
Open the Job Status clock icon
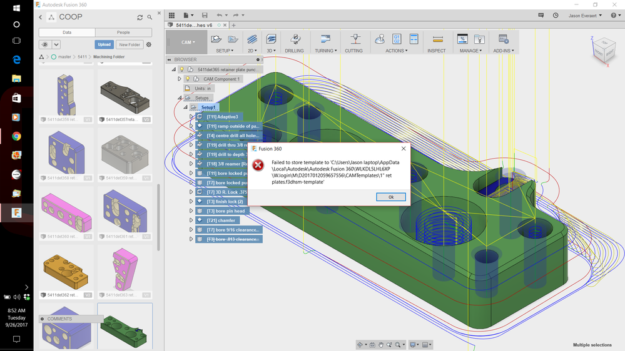pos(556,15)
